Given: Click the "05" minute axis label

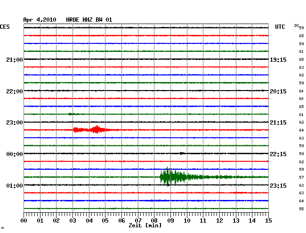Looking at the screenshot, I should click(105, 220).
